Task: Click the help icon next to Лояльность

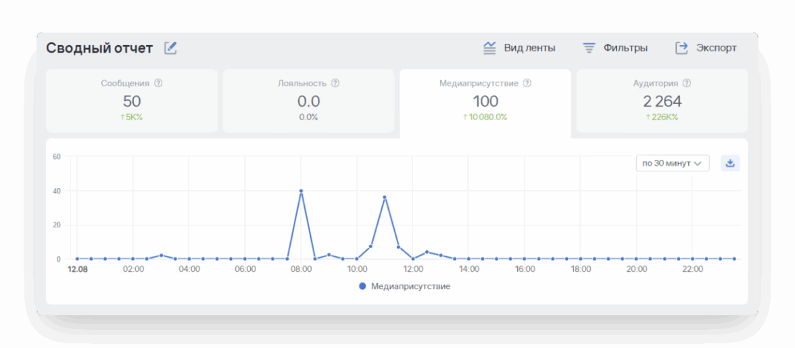Action: 335,84
